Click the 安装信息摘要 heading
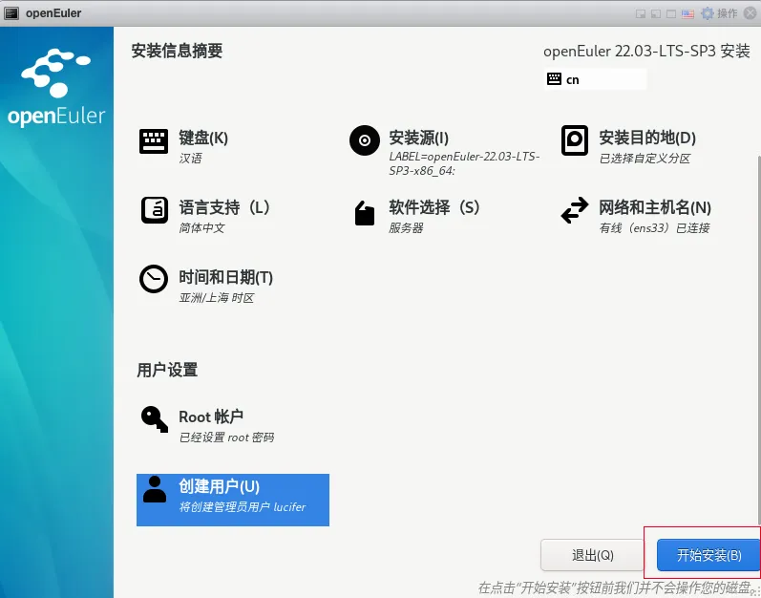 [177, 51]
